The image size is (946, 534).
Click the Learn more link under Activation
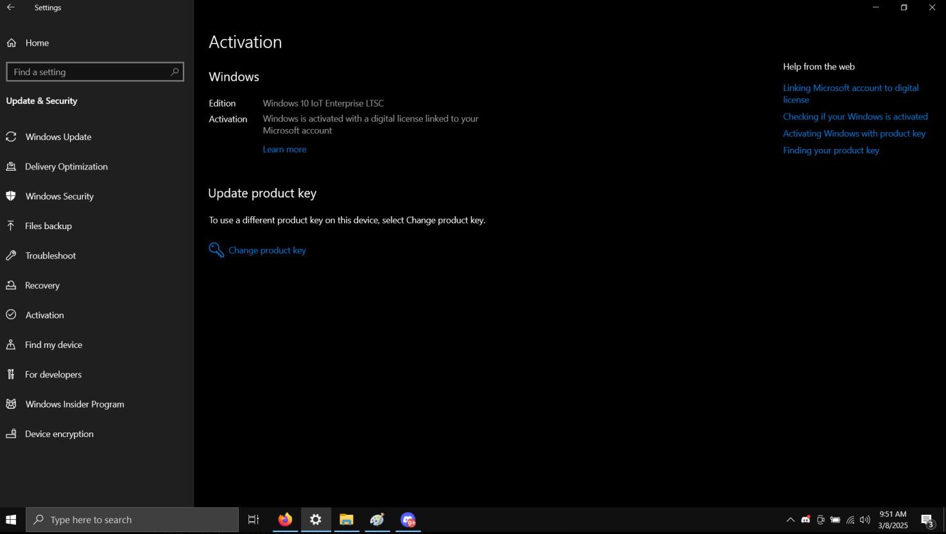284,150
